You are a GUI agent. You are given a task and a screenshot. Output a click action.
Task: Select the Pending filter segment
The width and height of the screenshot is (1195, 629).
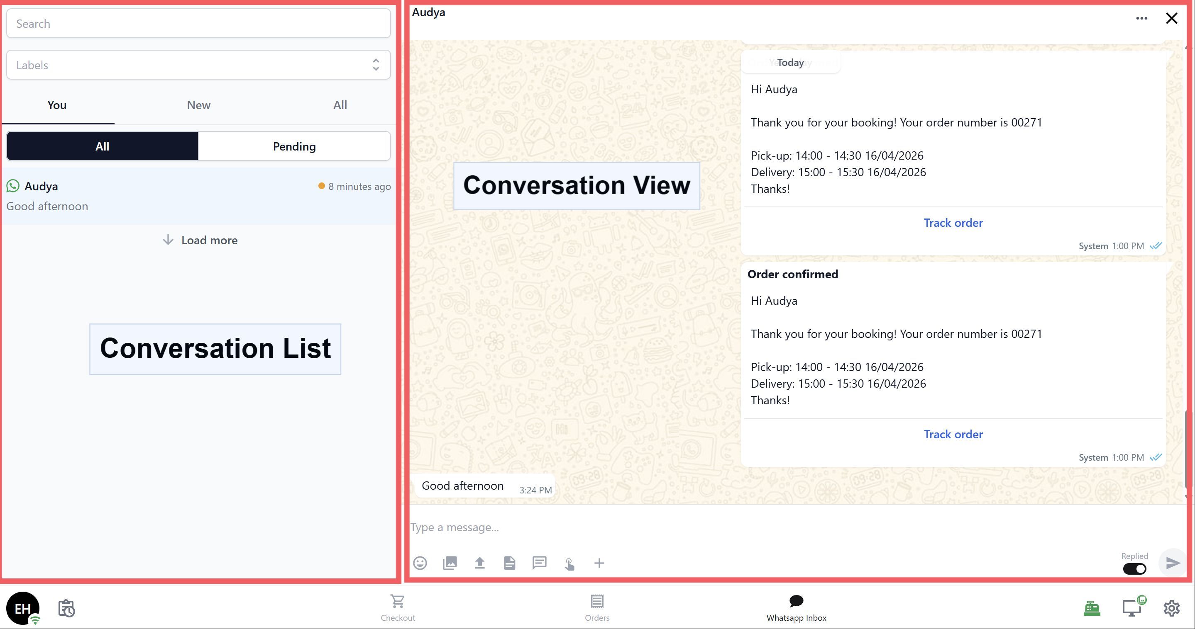(x=294, y=146)
